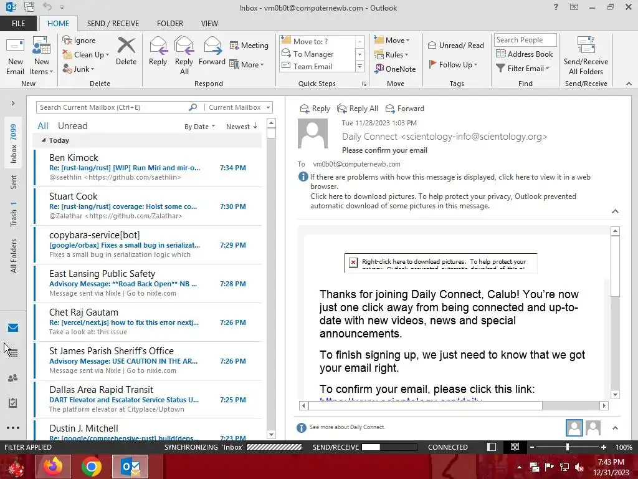Click Reply in the reading pane

point(315,109)
